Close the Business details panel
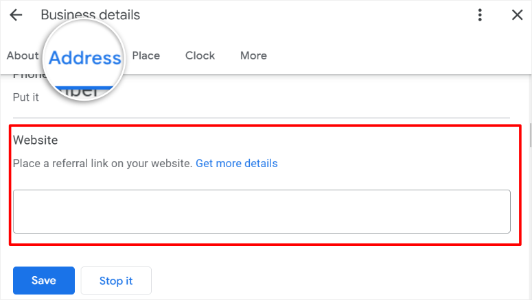This screenshot has width=532, height=300. click(517, 15)
